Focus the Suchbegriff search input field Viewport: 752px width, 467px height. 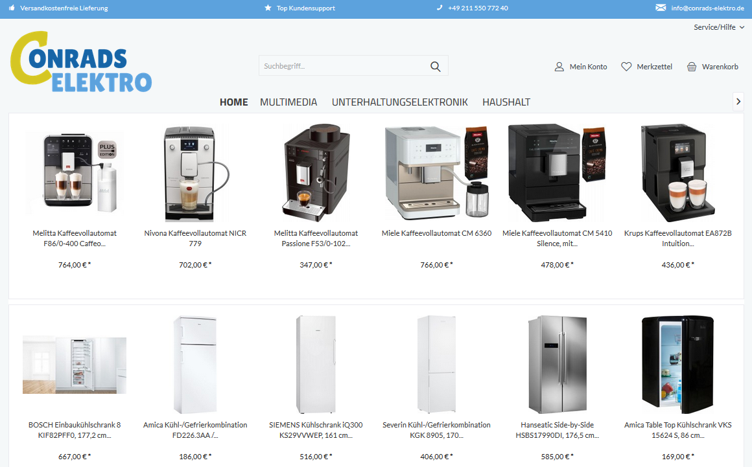pos(342,66)
